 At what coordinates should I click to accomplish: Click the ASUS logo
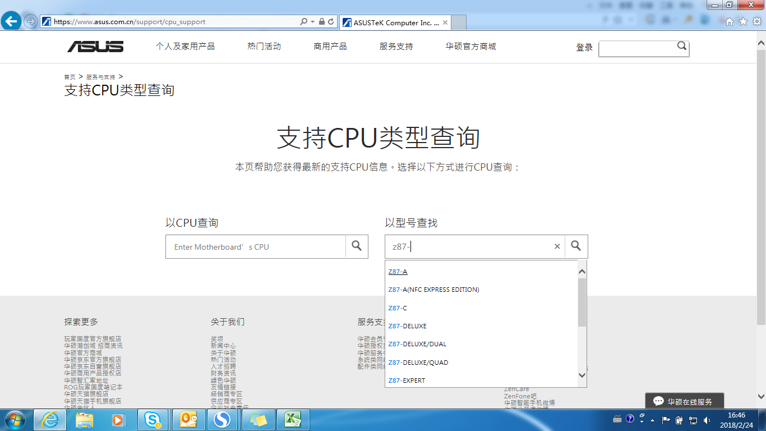point(96,47)
